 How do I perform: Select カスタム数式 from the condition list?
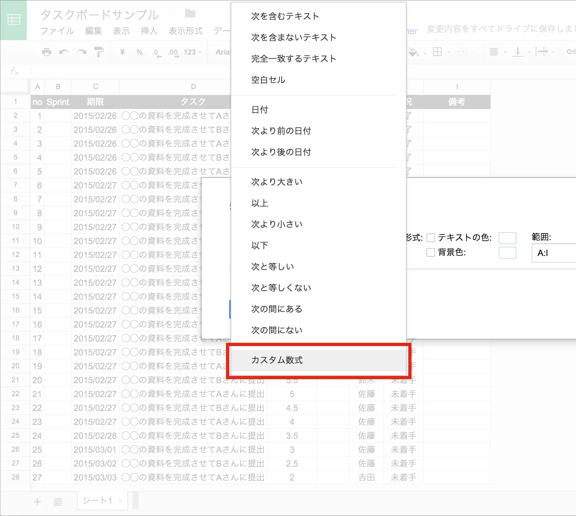click(277, 360)
